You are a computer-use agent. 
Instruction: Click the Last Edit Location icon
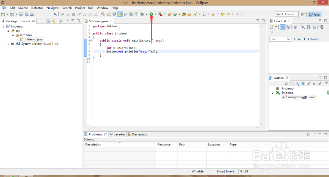click(223, 14)
